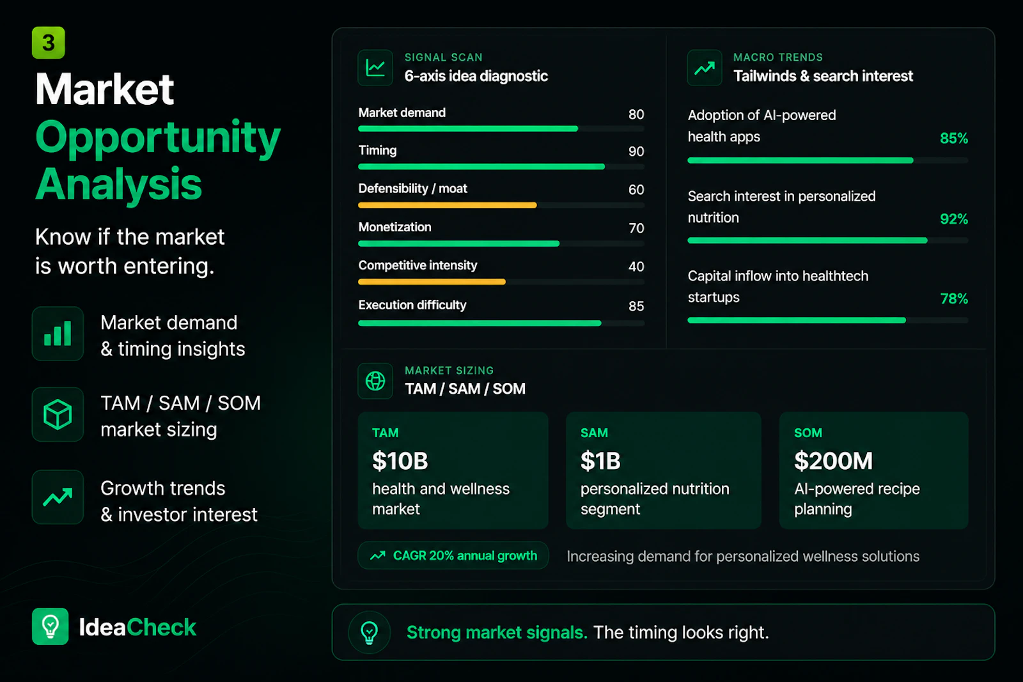Click the Market demand score 80
Screen dimensions: 1023x682
click(x=636, y=114)
